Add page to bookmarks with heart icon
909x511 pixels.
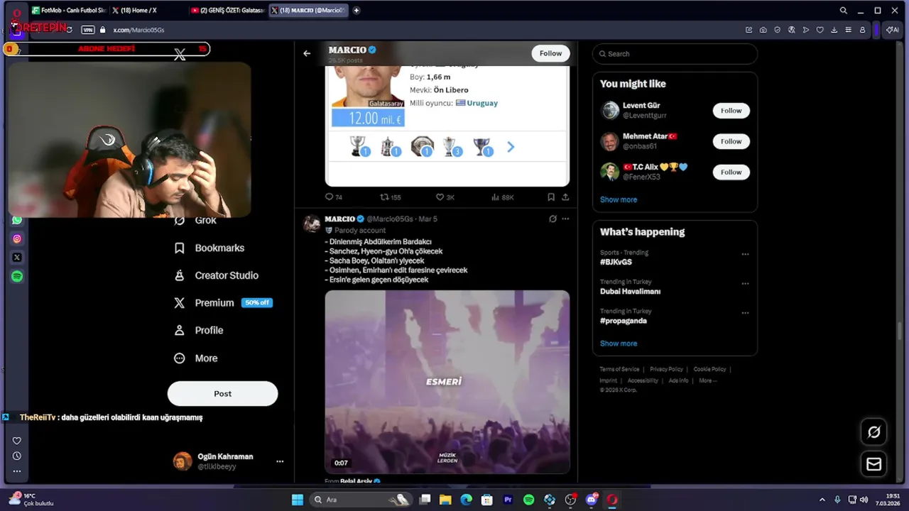[820, 30]
